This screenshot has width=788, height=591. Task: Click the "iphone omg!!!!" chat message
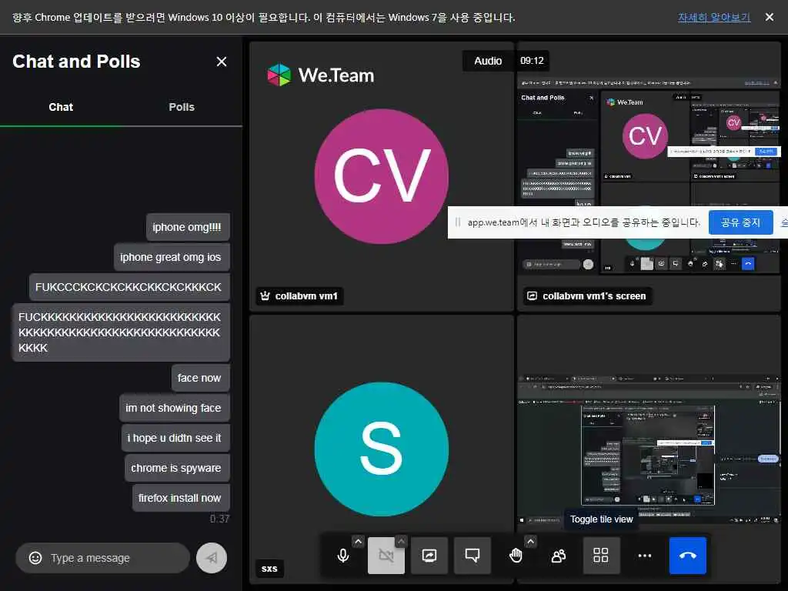188,227
